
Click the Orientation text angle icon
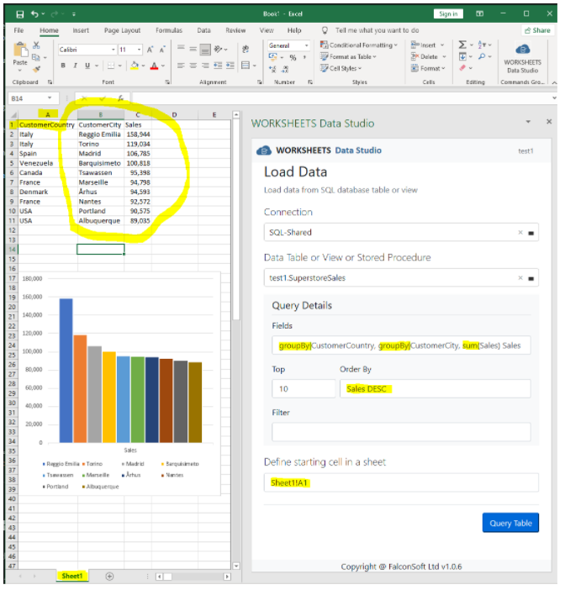tap(219, 49)
